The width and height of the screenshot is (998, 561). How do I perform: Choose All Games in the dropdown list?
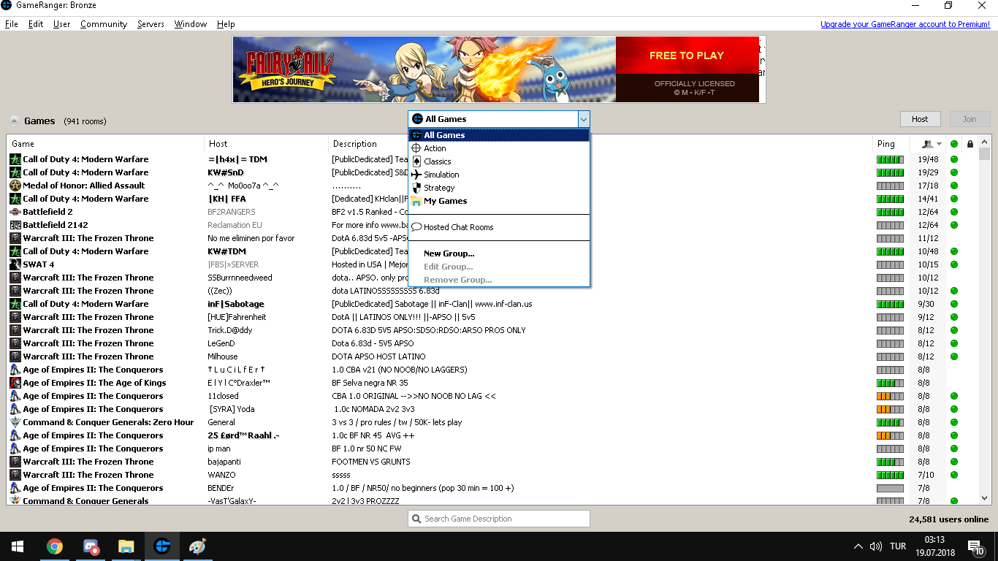click(499, 135)
